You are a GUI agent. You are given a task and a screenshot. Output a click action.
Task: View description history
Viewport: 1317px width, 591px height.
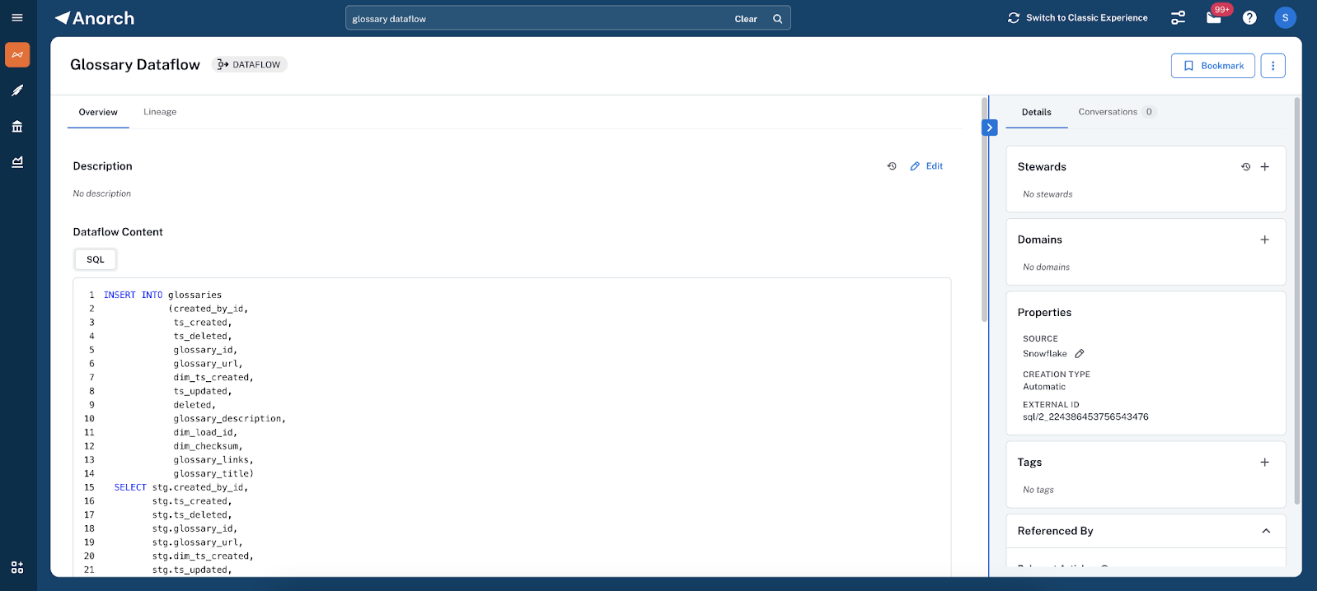point(892,166)
